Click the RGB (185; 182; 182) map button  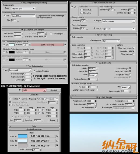click(42, 146)
